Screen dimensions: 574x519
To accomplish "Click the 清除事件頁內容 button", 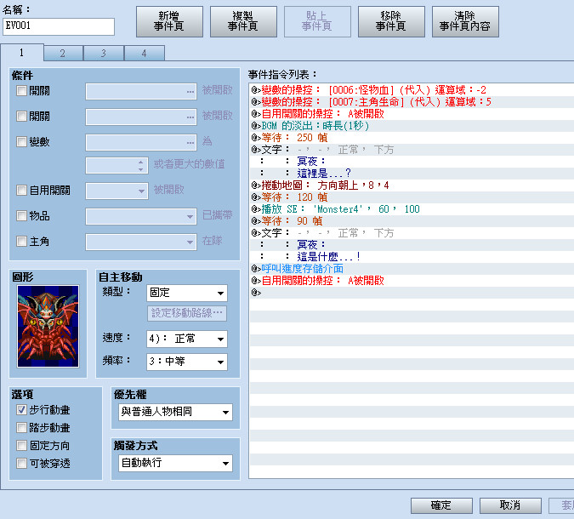I will pyautogui.click(x=465, y=21).
